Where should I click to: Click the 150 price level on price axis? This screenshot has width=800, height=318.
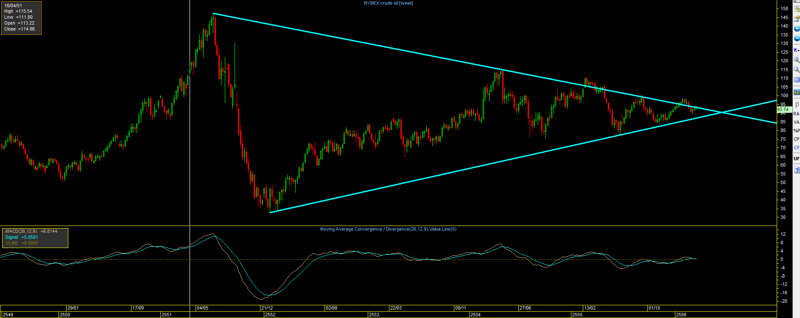point(784,8)
